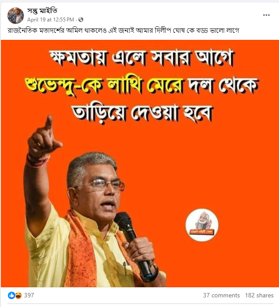The image size is (279, 307).
Task: Click the blue Like reaction icon
Action: tap(11, 295)
